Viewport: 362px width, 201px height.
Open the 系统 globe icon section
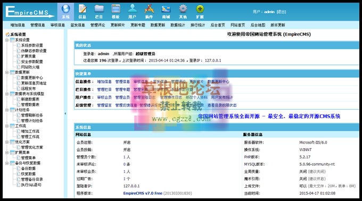(x=65, y=12)
